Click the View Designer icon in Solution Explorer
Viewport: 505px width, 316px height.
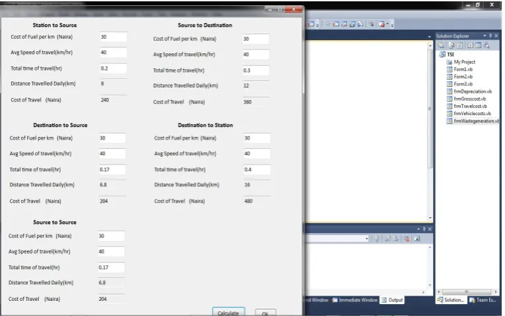tap(479, 45)
